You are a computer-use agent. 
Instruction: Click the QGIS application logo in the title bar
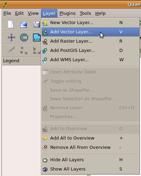pos(5,5)
